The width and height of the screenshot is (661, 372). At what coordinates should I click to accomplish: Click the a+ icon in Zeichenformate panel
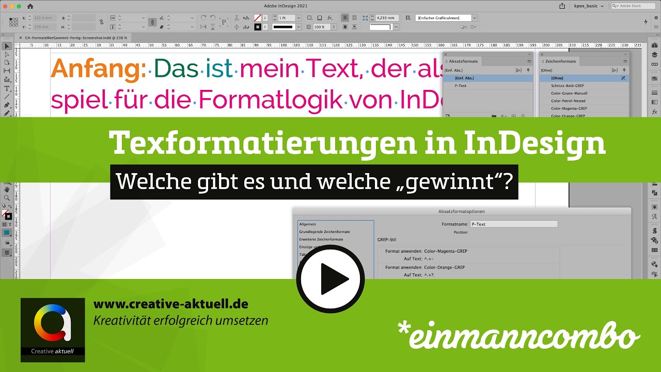point(615,70)
